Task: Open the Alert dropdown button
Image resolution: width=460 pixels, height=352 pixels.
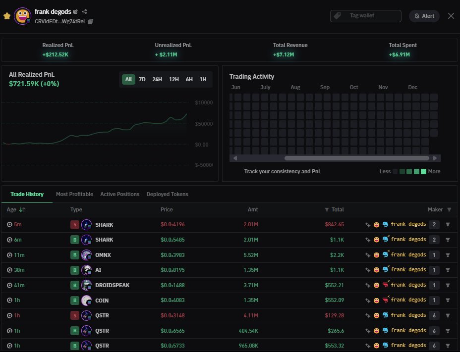Action: (x=424, y=15)
